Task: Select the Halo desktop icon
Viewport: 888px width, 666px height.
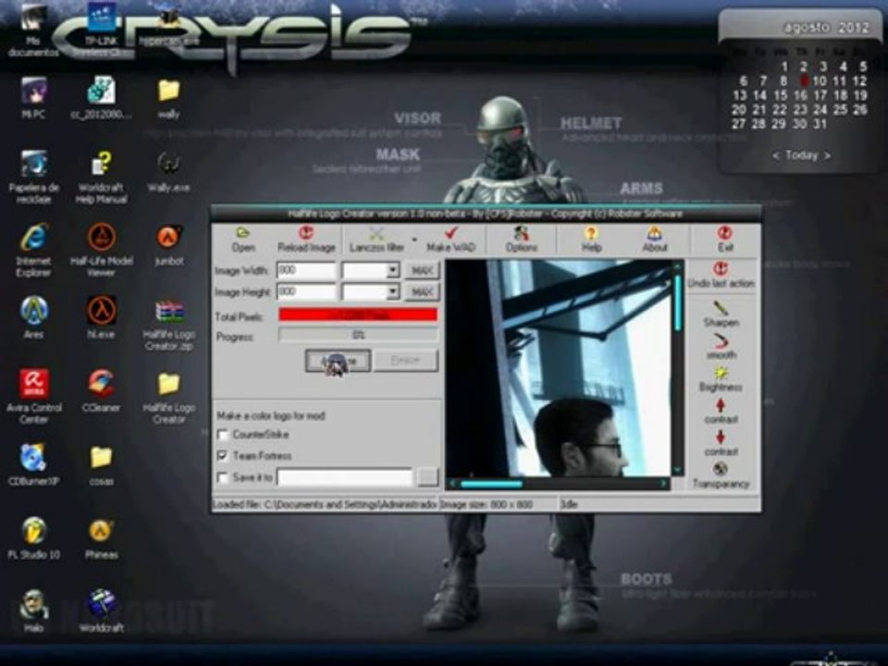Action: pos(34,604)
